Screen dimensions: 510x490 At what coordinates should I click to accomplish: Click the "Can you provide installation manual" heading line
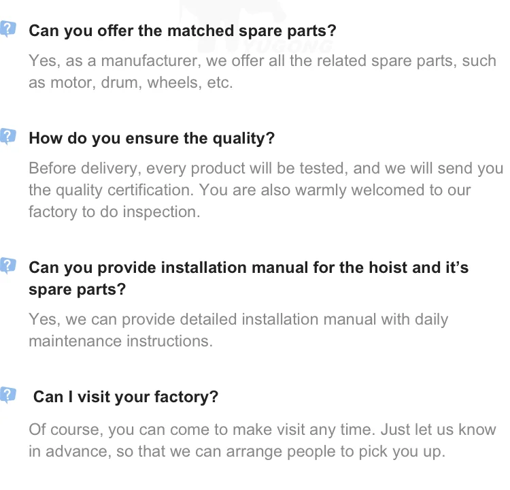248,267
